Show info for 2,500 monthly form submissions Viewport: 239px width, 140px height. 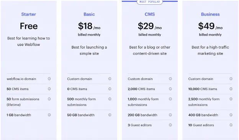[x=231, y=99]
